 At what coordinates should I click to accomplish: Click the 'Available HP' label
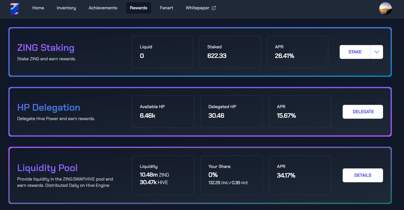(x=152, y=107)
